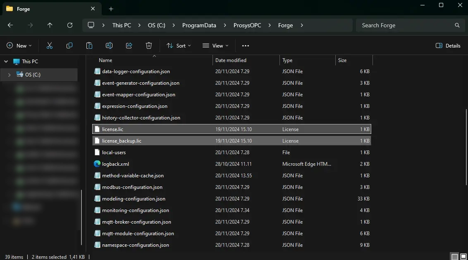Expand chevron after OS (C:) breadcrumb
This screenshot has width=468, height=260.
pyautogui.click(x=174, y=25)
